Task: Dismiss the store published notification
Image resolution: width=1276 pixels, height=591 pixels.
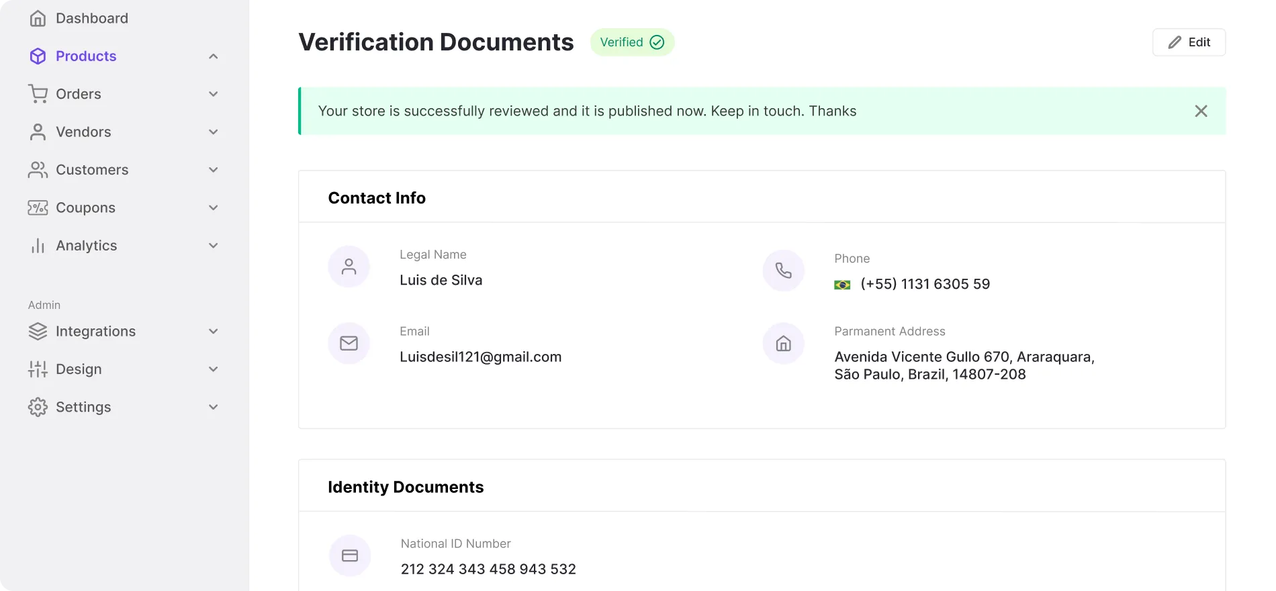Action: point(1201,111)
